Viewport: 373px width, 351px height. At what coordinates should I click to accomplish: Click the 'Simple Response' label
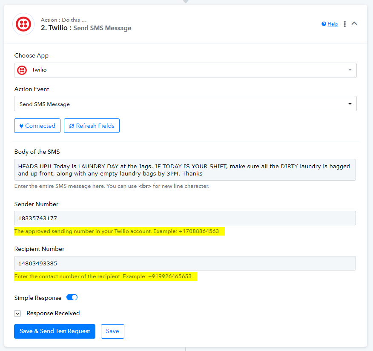(x=38, y=298)
